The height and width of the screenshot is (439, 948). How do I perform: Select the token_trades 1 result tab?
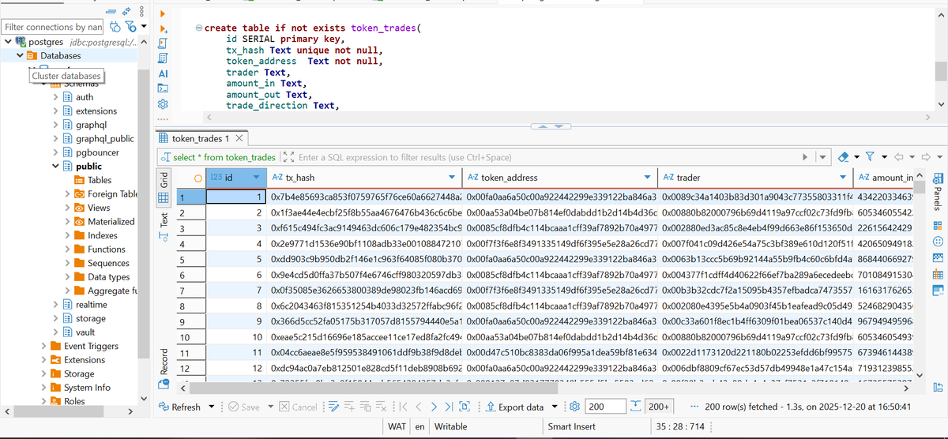[x=200, y=138]
